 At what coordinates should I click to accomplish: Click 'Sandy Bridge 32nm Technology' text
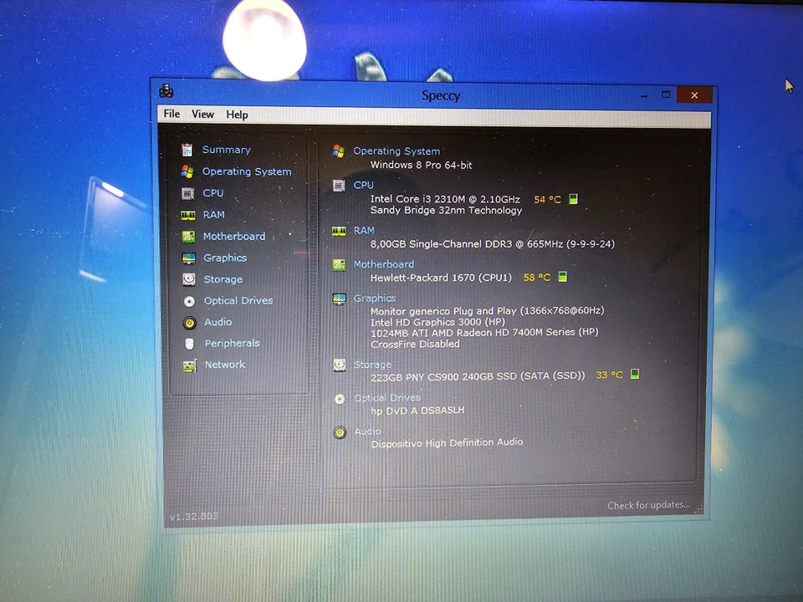click(x=446, y=211)
